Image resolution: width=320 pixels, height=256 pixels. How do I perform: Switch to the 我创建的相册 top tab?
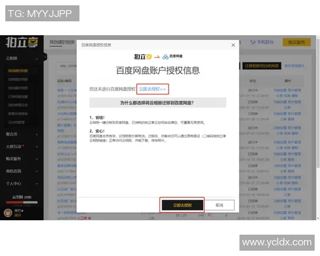click(x=62, y=42)
